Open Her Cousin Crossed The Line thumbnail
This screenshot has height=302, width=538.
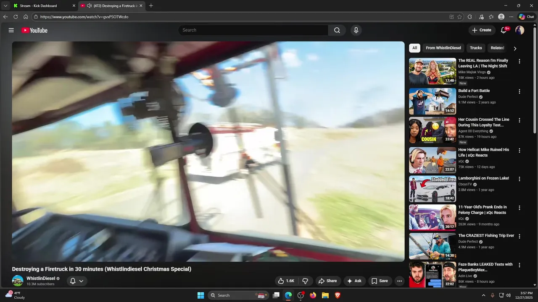click(x=433, y=130)
